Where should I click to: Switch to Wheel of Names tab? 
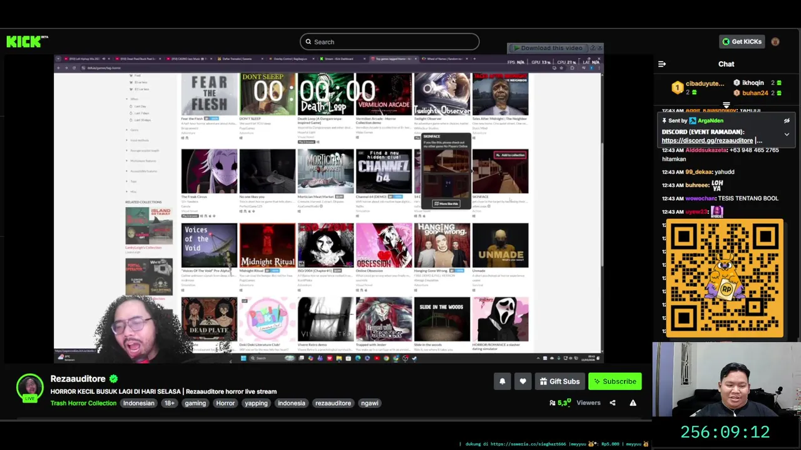tap(445, 59)
